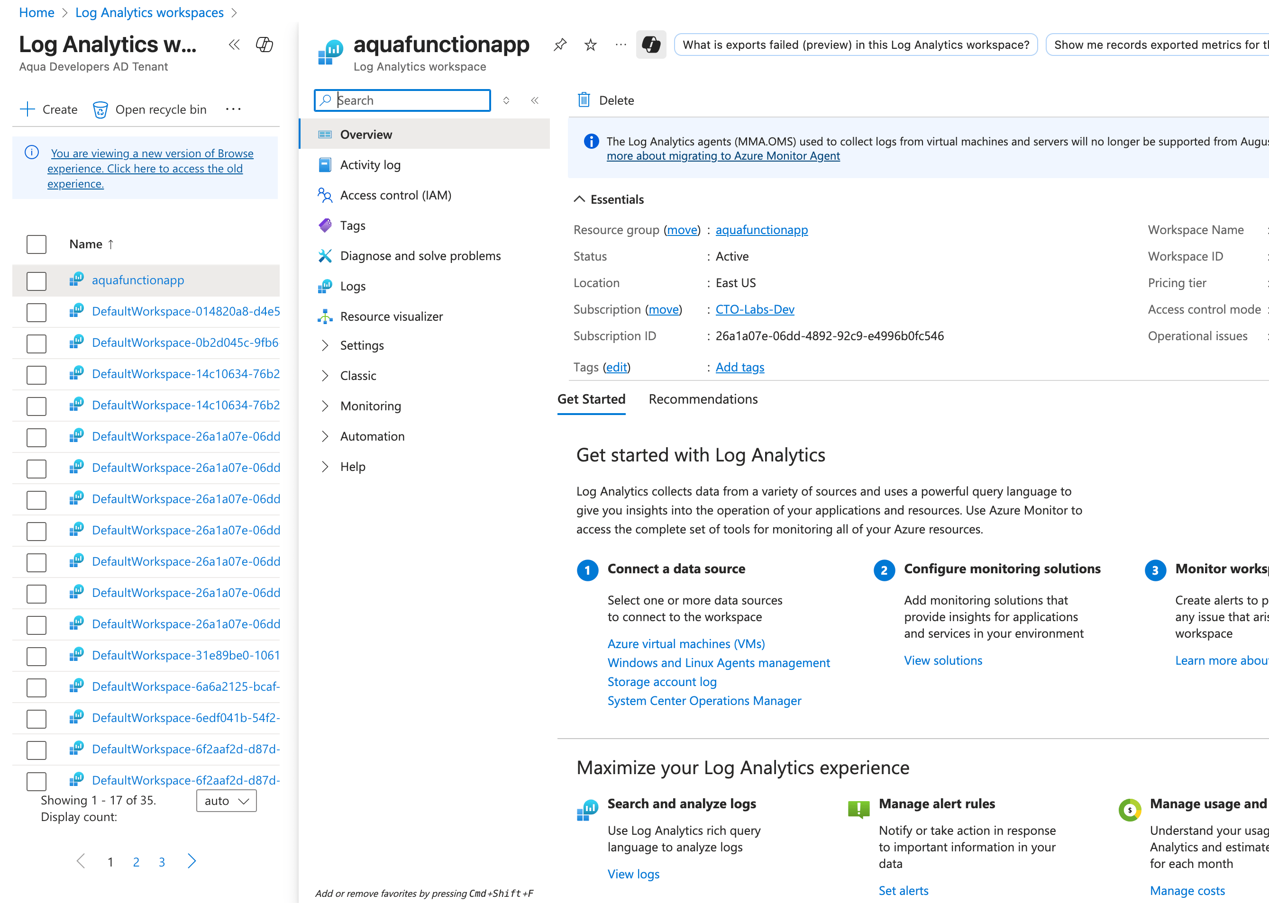Click the sort arrow next to Name column

coord(111,244)
